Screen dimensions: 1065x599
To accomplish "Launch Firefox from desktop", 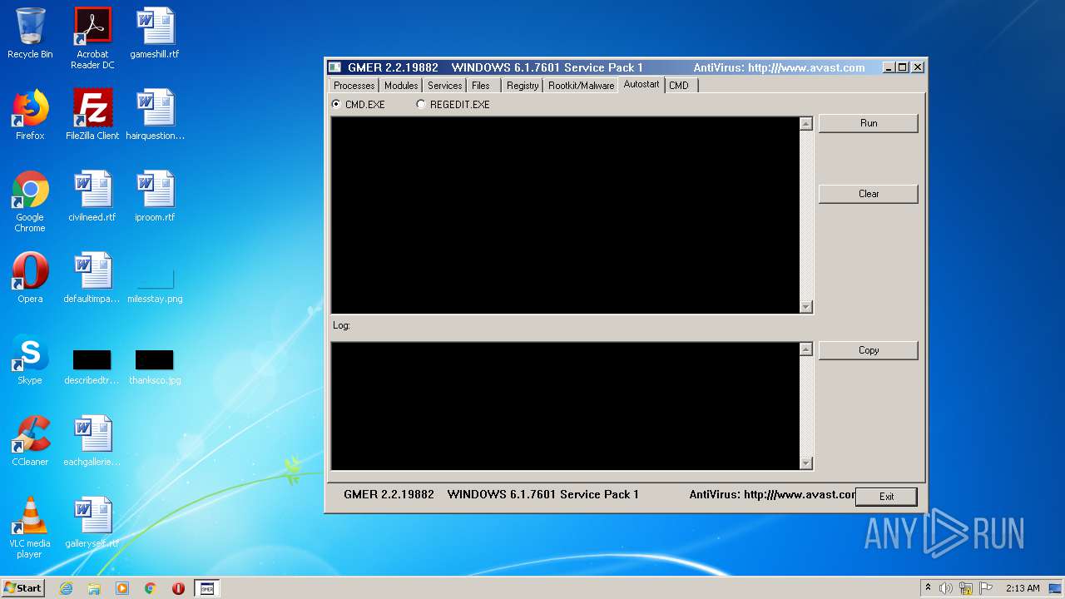I will point(30,115).
